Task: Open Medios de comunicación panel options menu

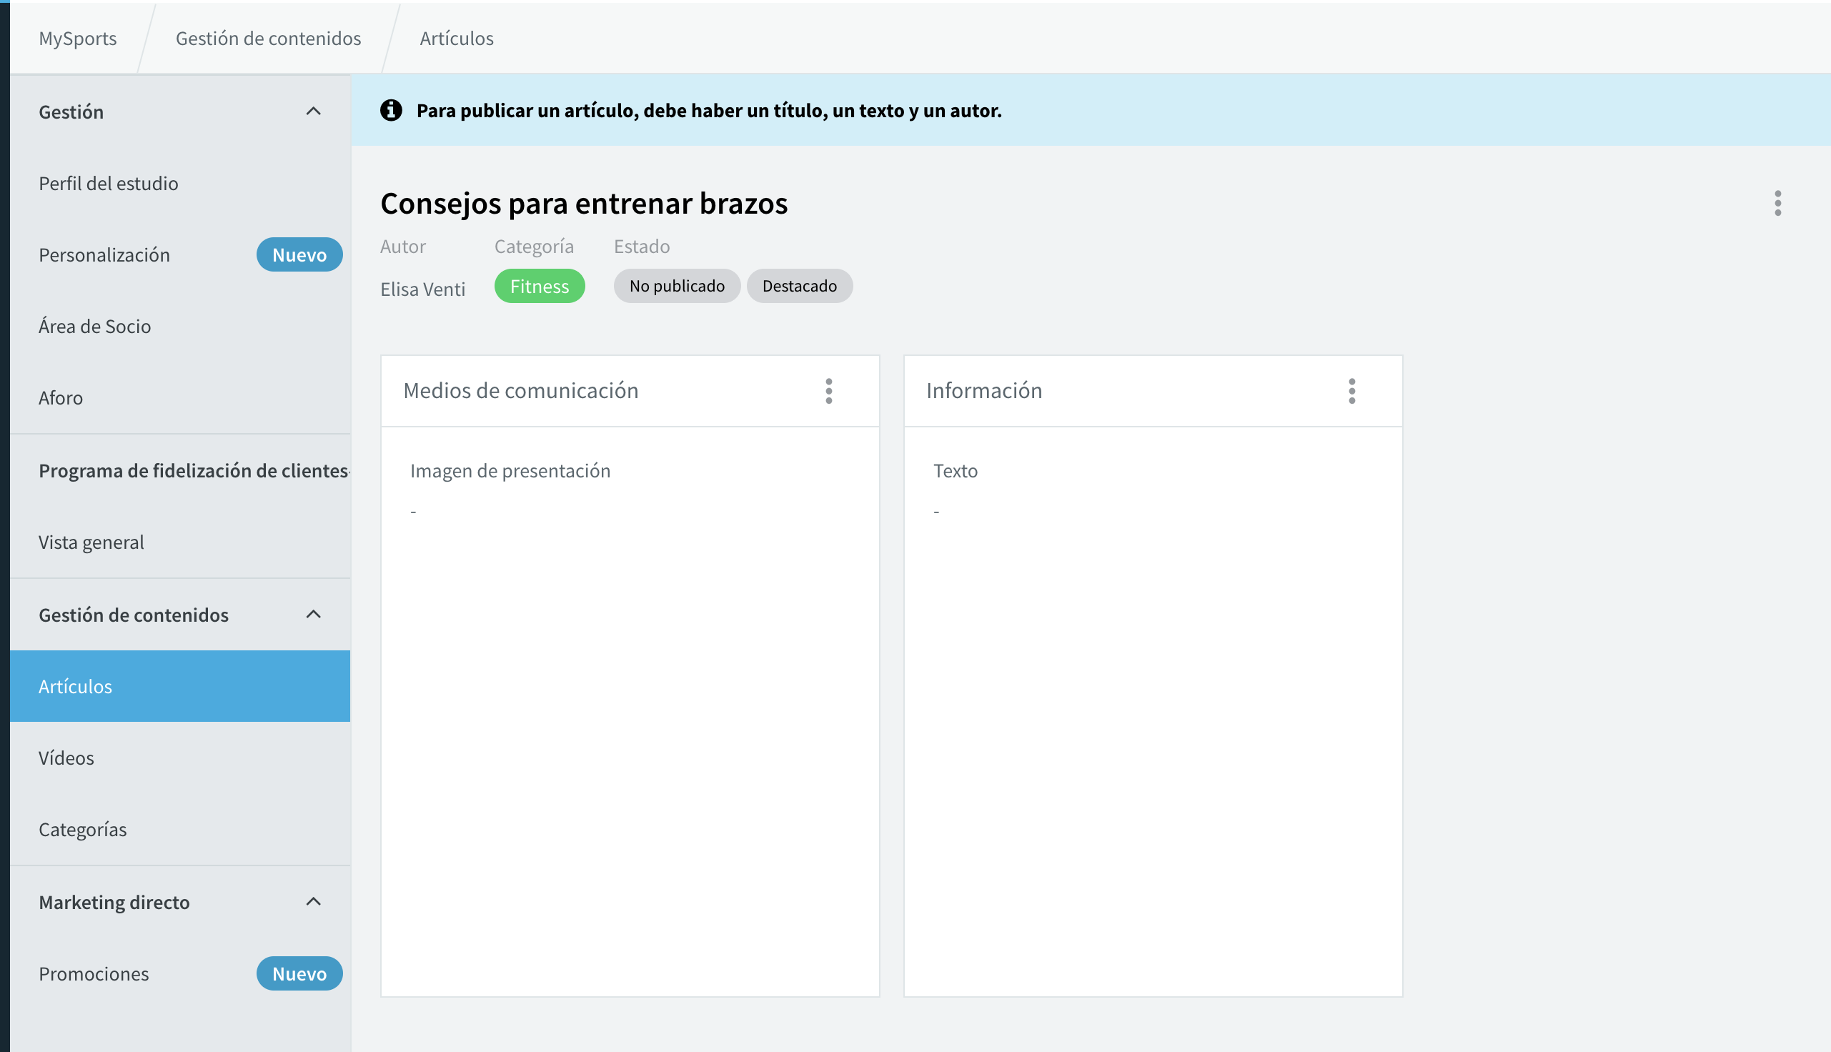Action: click(x=828, y=391)
